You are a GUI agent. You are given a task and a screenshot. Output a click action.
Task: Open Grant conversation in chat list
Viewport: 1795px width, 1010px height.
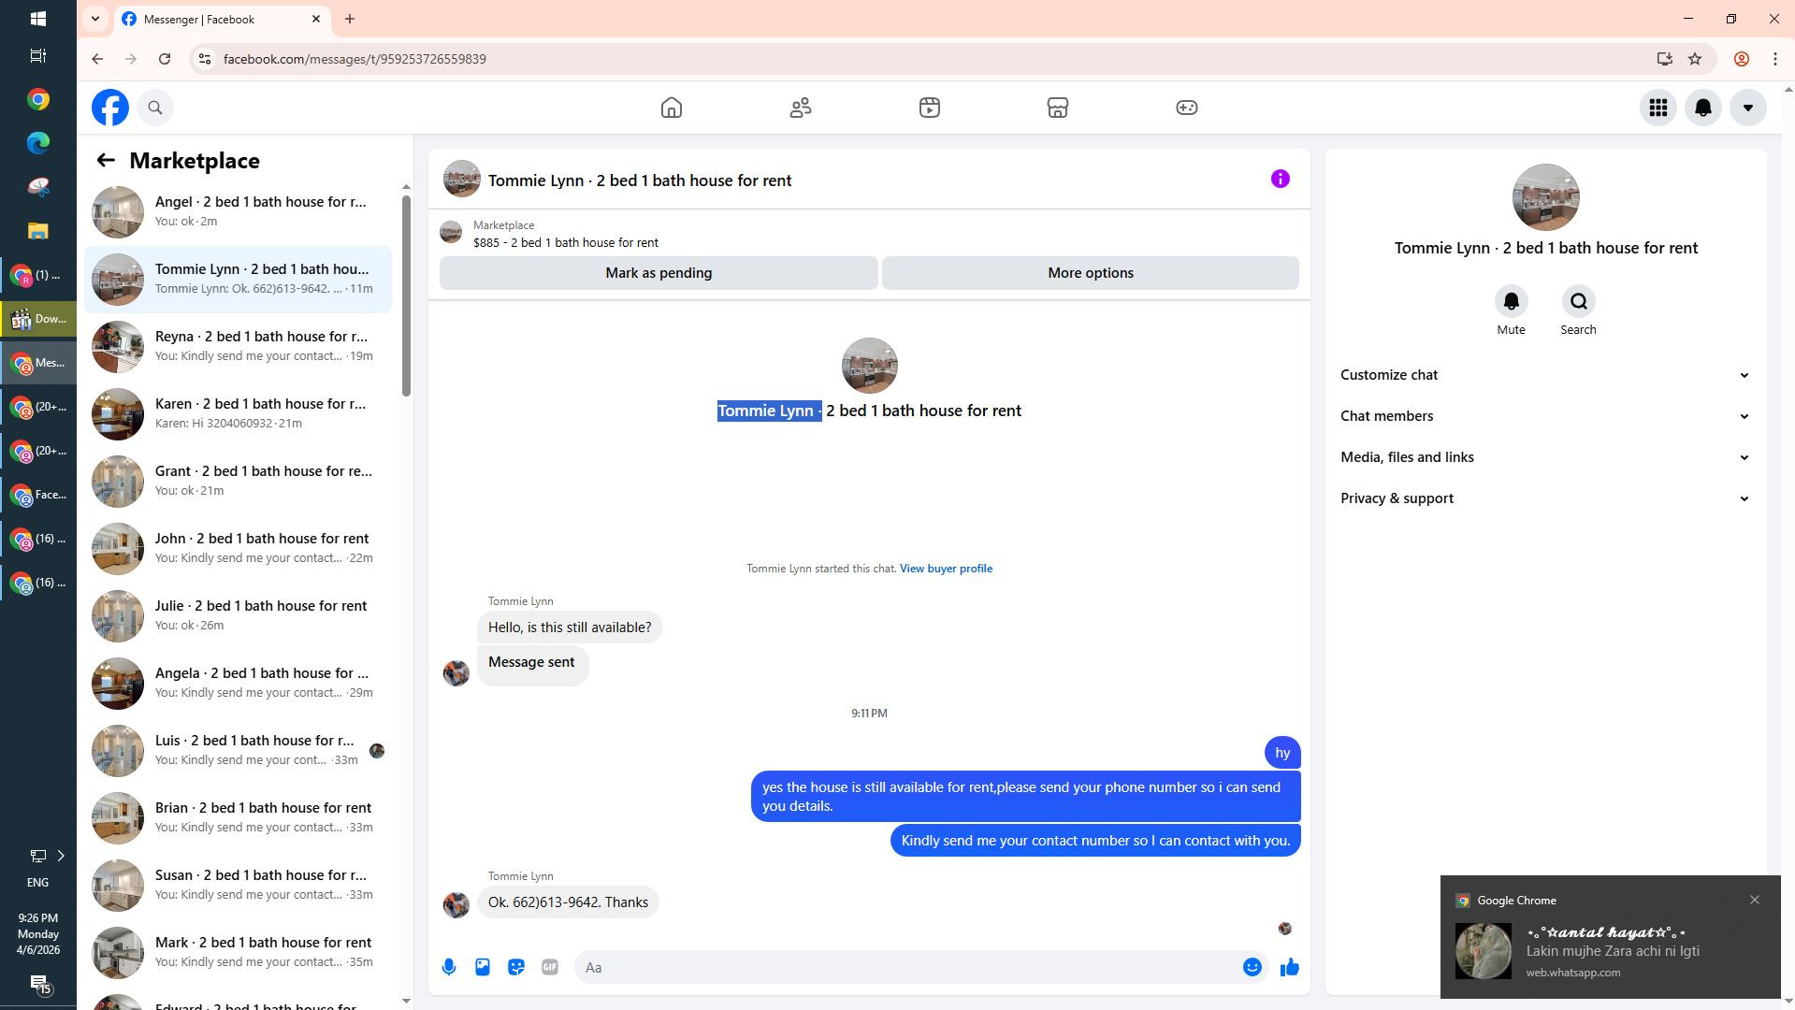tap(239, 482)
